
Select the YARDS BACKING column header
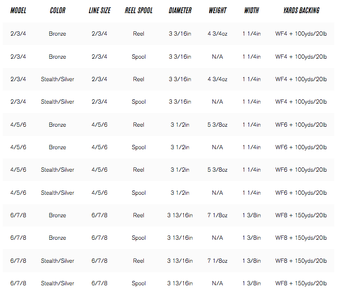[301, 10]
